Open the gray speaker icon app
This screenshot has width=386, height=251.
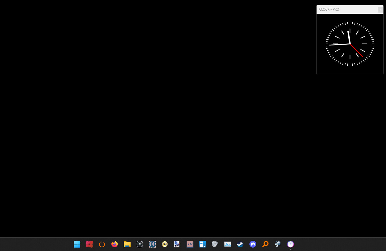215,244
